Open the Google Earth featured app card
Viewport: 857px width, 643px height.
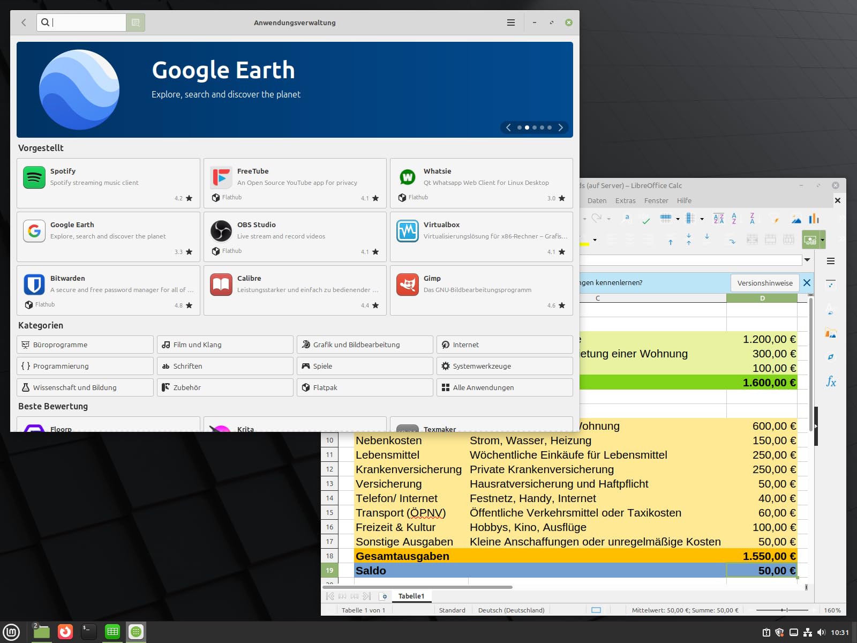(108, 237)
